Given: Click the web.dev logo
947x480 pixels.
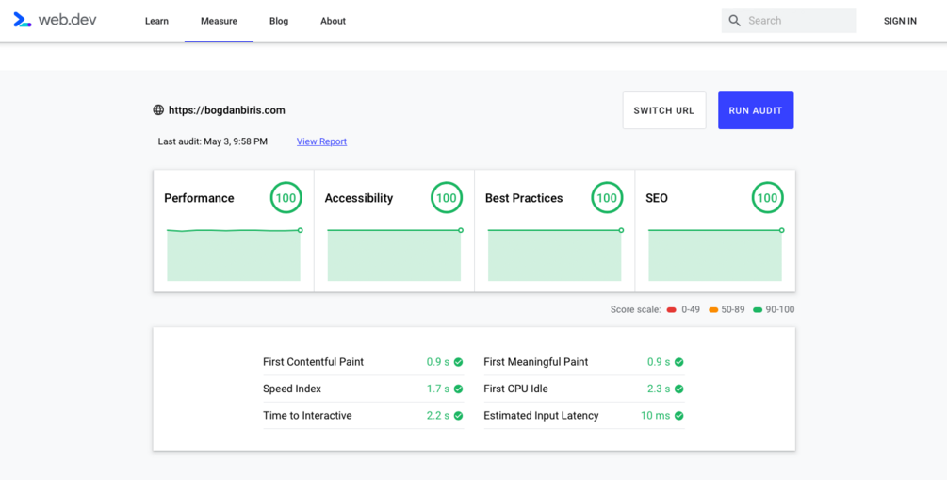Looking at the screenshot, I should 55,20.
